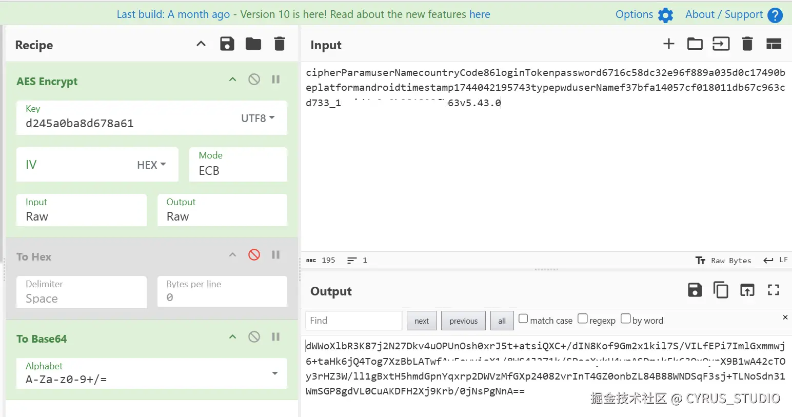Image resolution: width=792 pixels, height=417 pixels.
Task: Expand the Base64 Alphabet dropdown
Action: pos(275,373)
